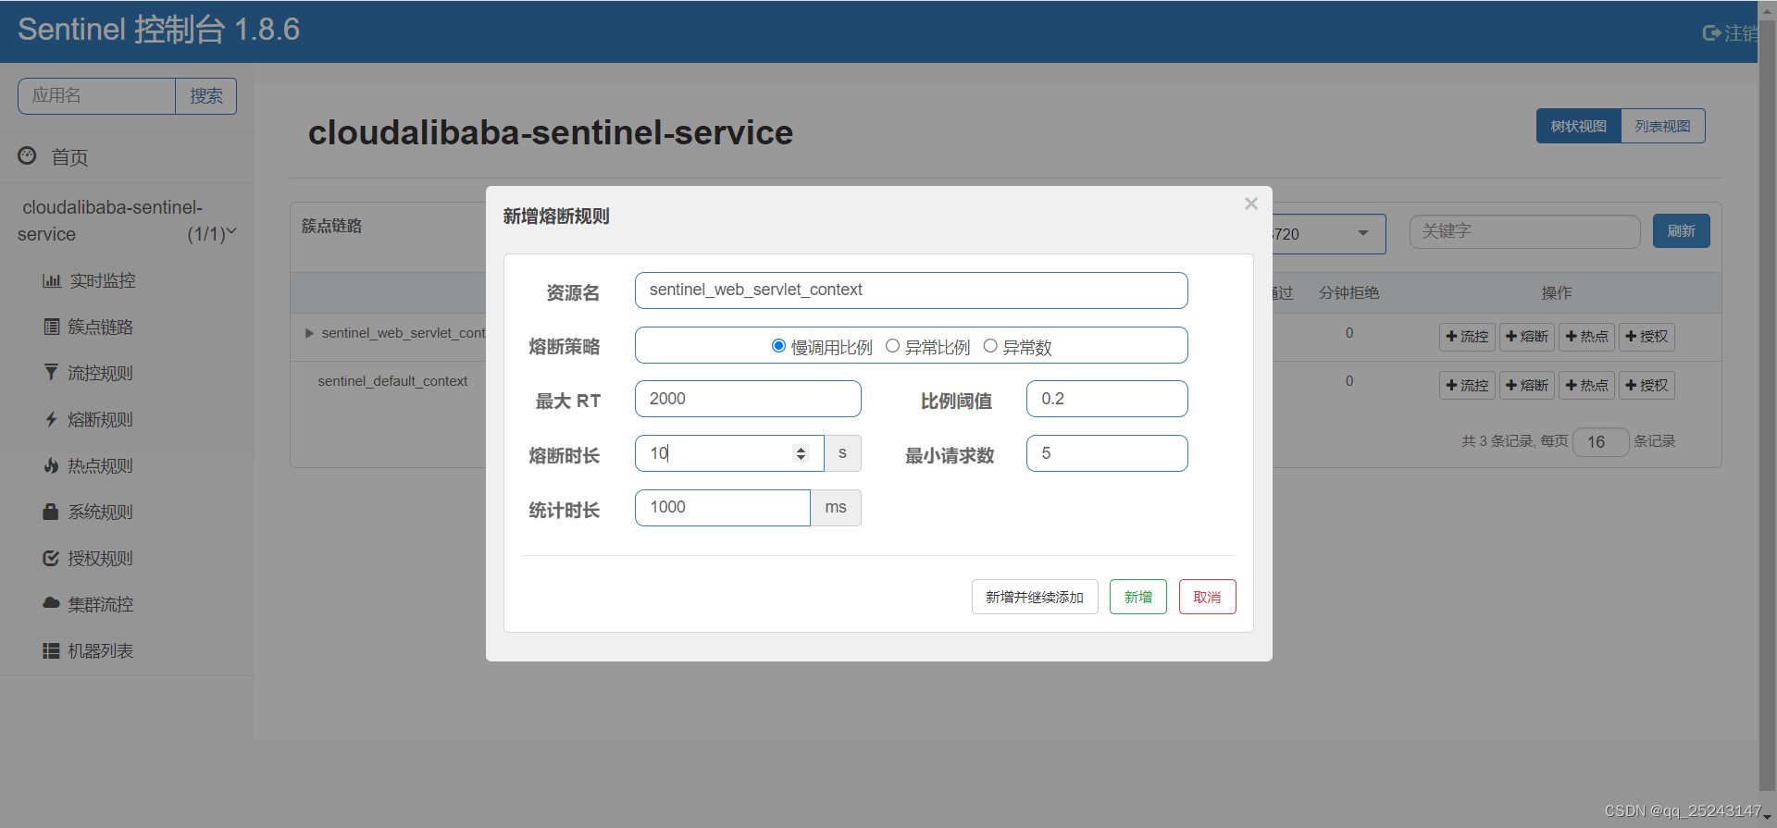Image resolution: width=1777 pixels, height=828 pixels.
Task: Open the 首页 home dashboard icon
Action: (27, 155)
